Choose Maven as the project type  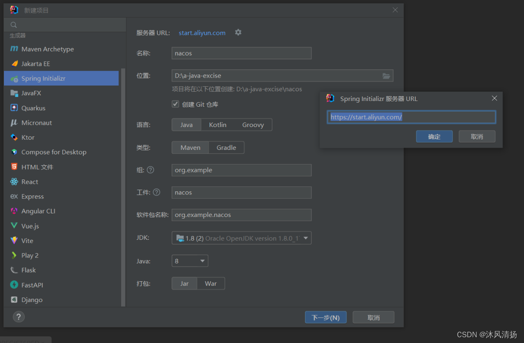coord(190,147)
